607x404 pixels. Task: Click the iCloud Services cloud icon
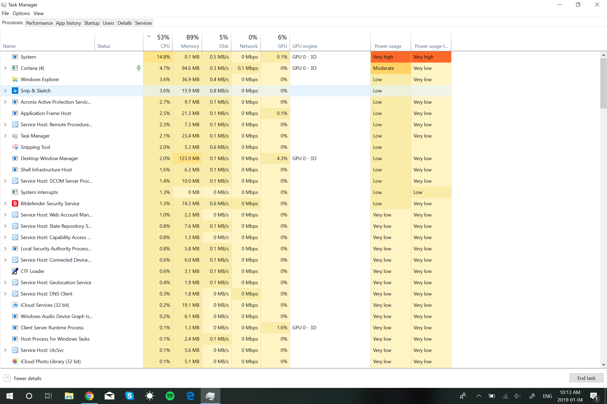point(15,305)
